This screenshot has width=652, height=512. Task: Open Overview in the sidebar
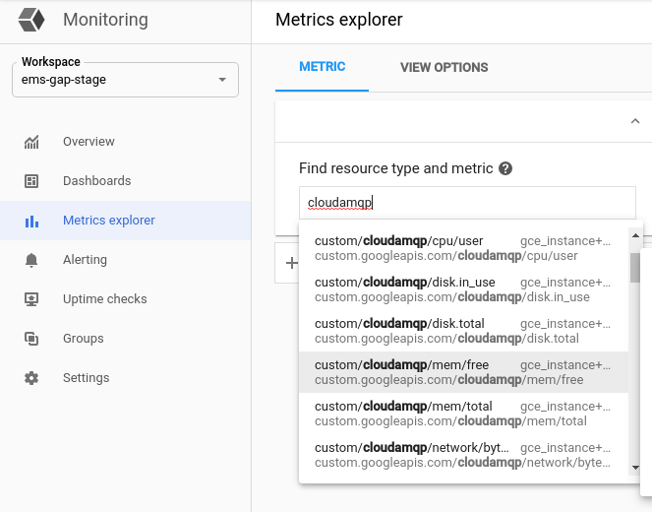(x=125, y=142)
